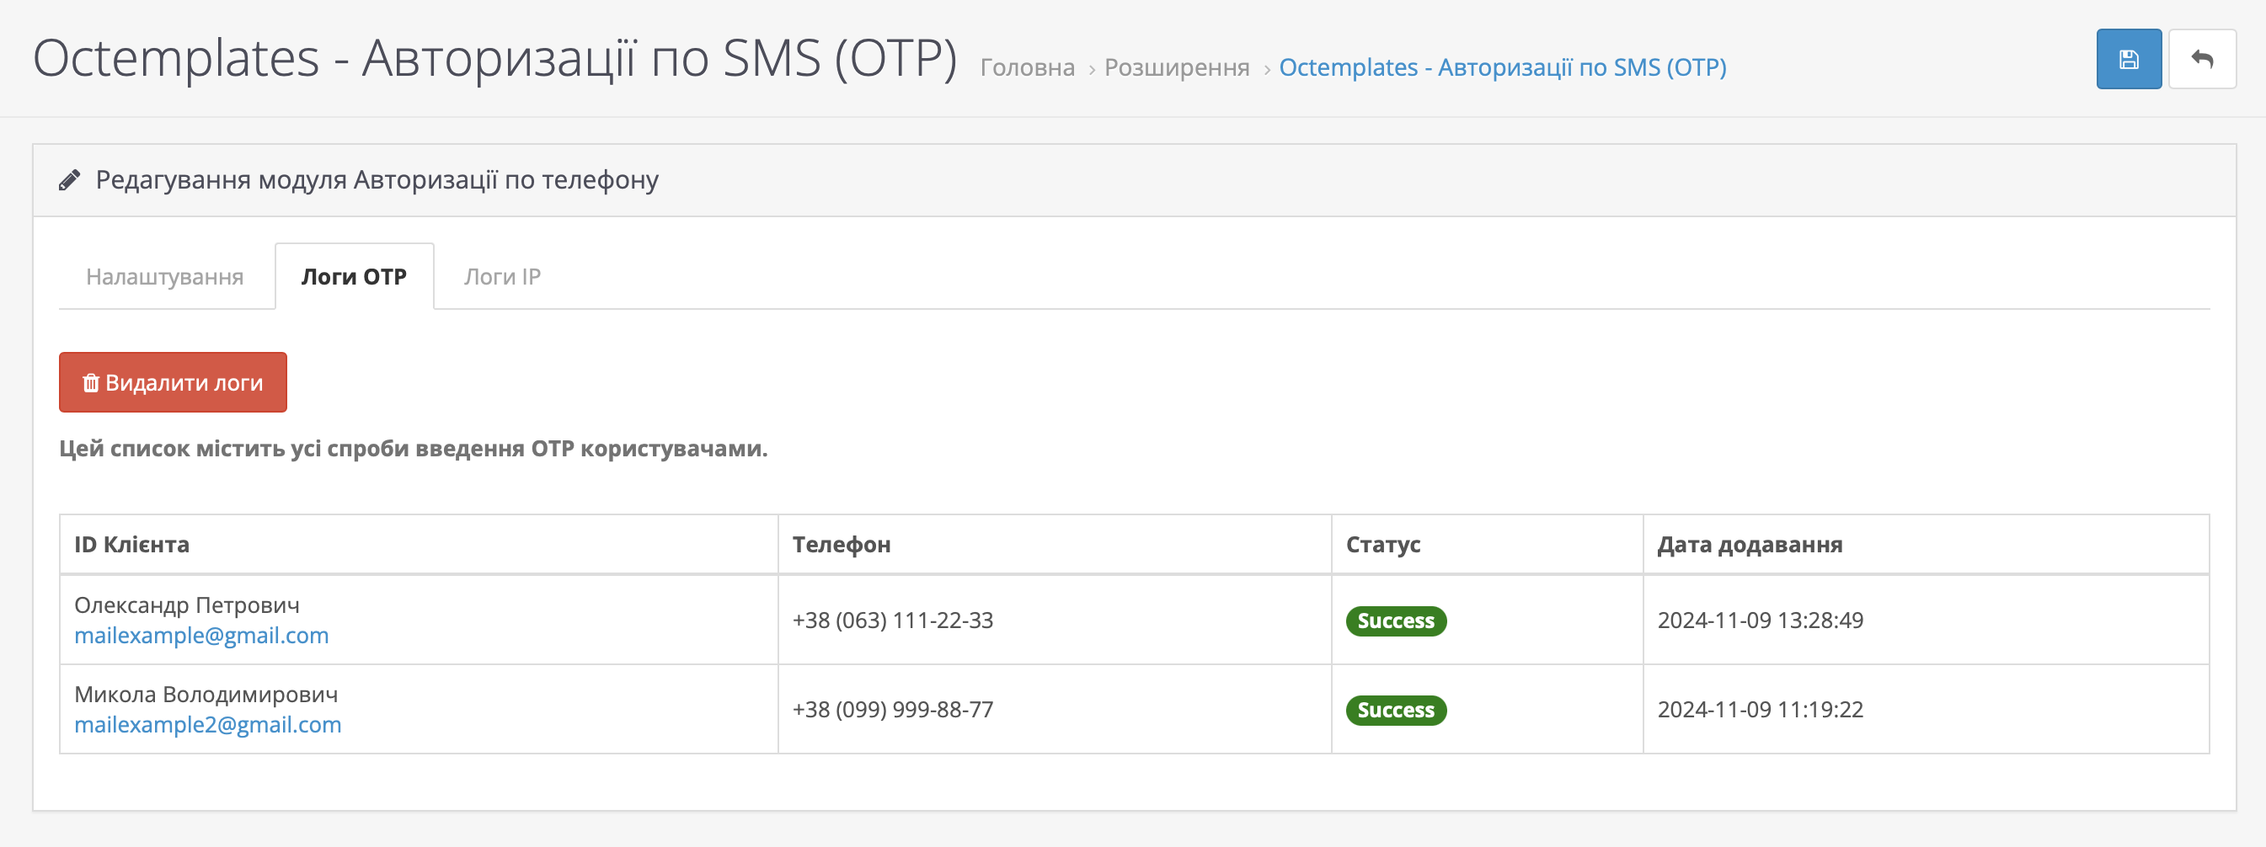The image size is (2266, 847).
Task: Open the Логи IP tab
Action: pos(502,277)
